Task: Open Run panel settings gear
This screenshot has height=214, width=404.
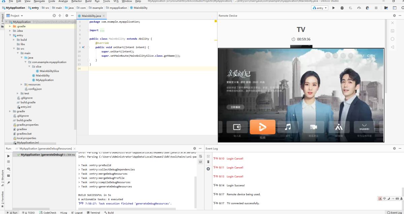Action: (195, 148)
